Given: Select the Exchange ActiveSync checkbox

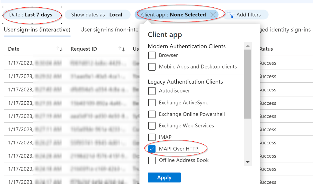Looking at the screenshot, I should (x=152, y=103).
